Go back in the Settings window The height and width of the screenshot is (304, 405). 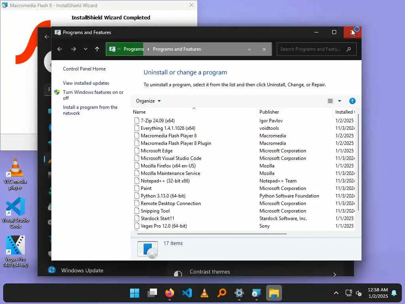click(47, 37)
